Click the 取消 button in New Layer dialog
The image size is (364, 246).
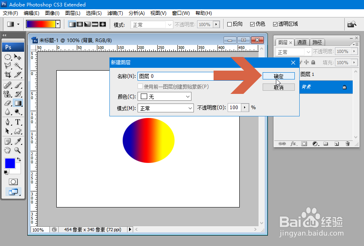(x=279, y=87)
